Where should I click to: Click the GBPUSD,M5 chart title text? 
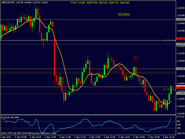tap(8, 2)
